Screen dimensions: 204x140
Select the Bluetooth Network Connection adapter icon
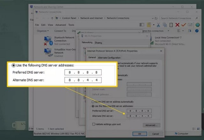coord(48,40)
